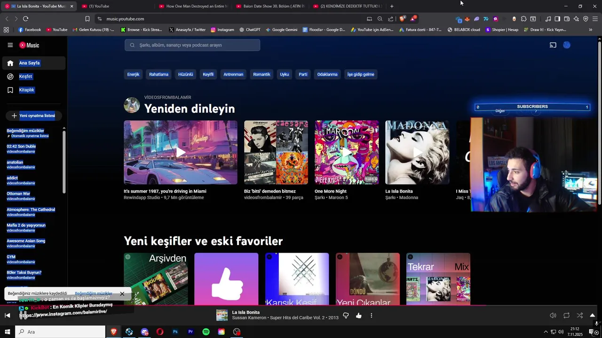The width and height of the screenshot is (602, 338).
Task: Close the La Isla Bonita tab
Action: coord(71,6)
